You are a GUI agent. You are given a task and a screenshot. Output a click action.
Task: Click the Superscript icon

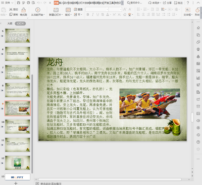point(114,15)
